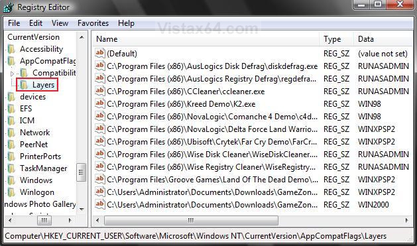
Task: Open the Favorites menu
Action: tap(93, 23)
